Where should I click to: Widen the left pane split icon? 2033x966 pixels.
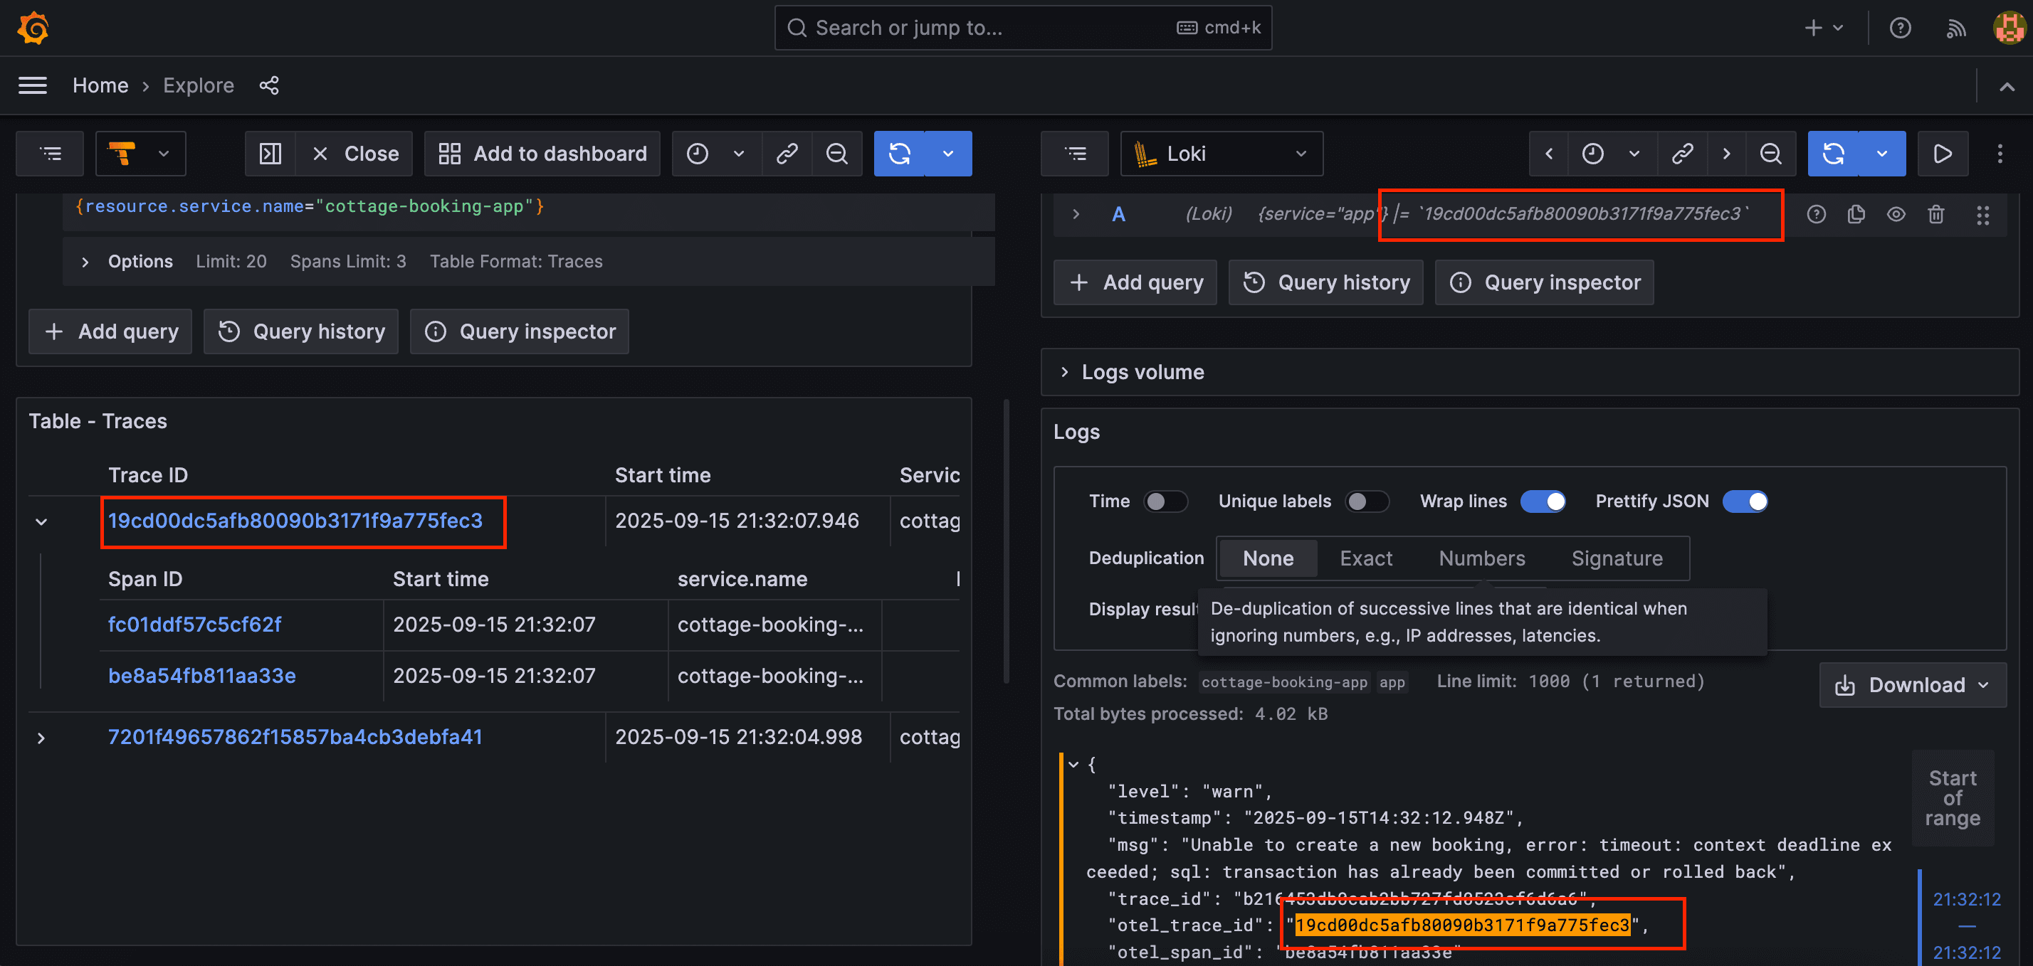point(270,154)
